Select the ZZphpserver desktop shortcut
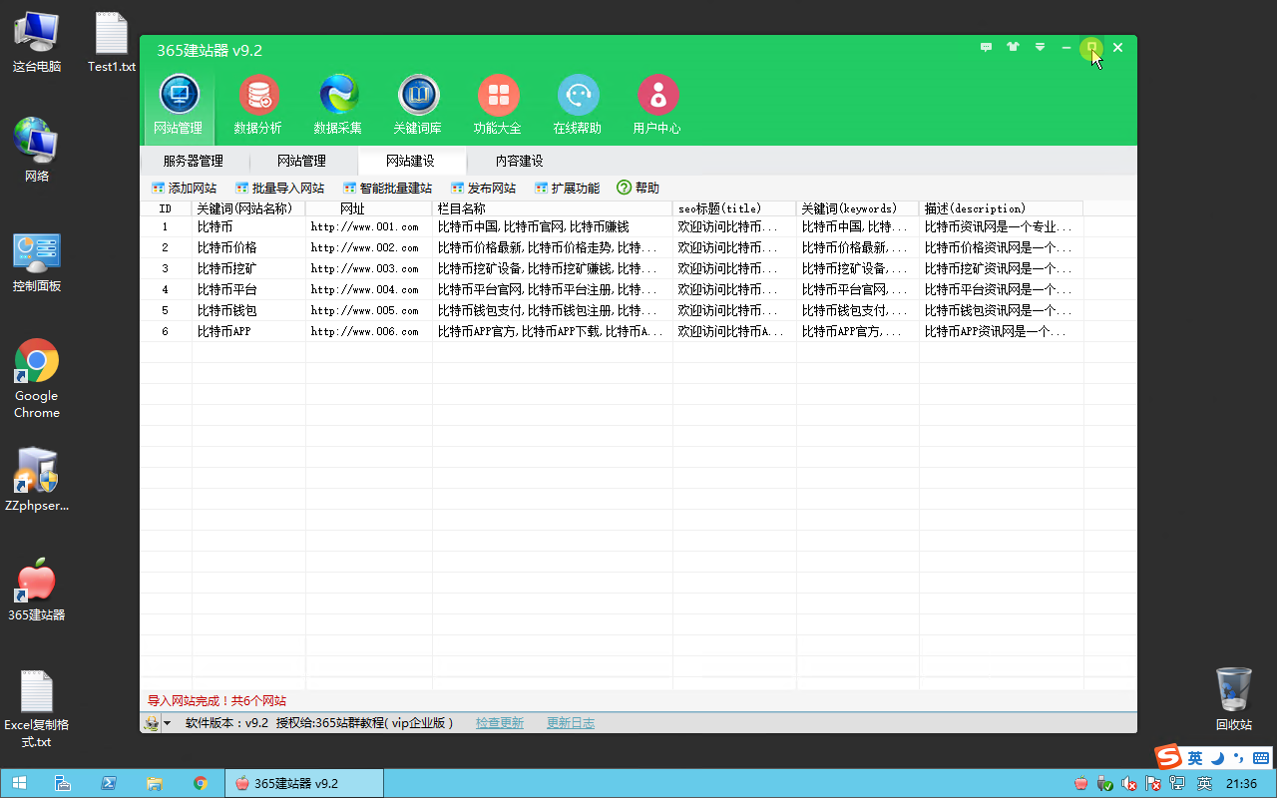Screen dimensions: 1277x798 (37, 479)
